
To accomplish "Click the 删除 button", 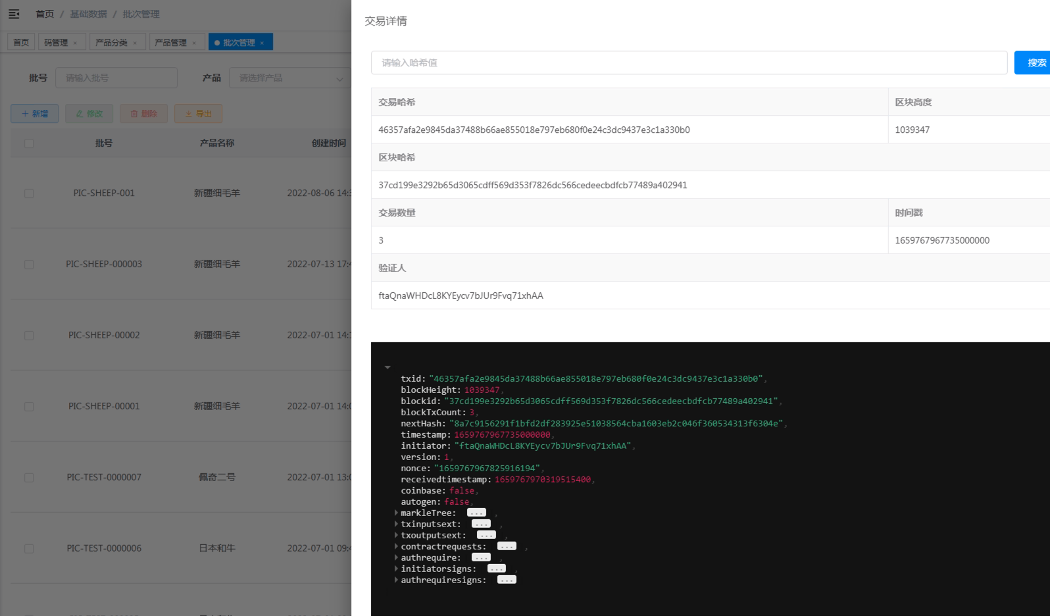I will pos(143,113).
